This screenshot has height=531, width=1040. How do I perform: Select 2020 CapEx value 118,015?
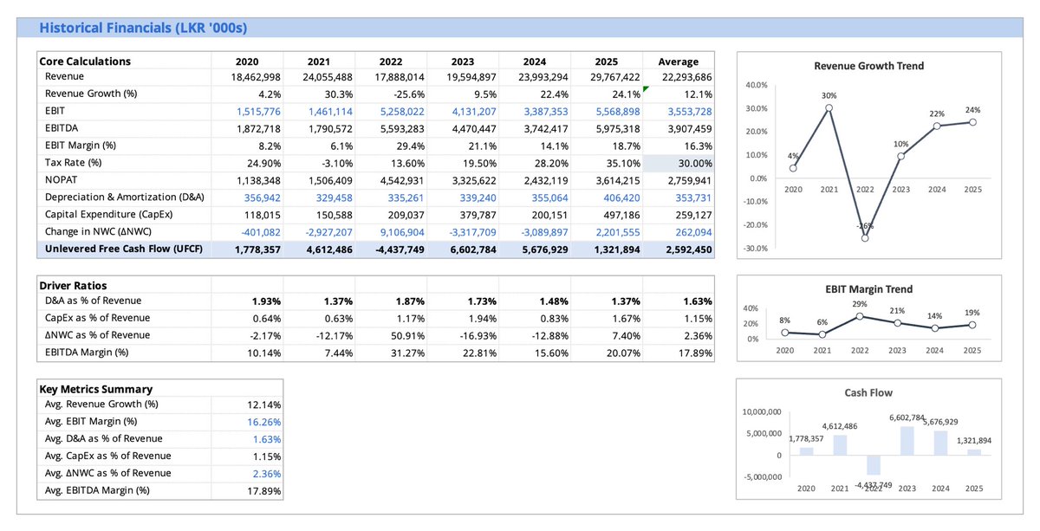point(263,214)
